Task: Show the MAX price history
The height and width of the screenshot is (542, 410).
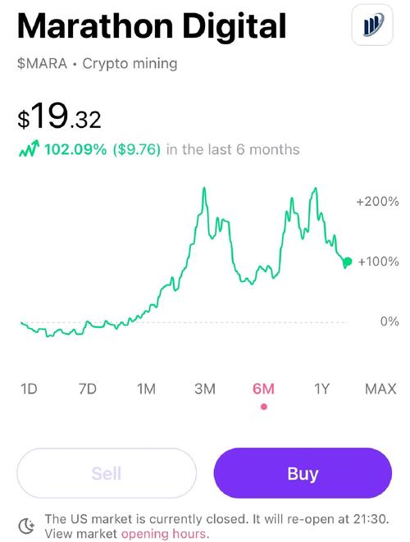Action: 380,389
